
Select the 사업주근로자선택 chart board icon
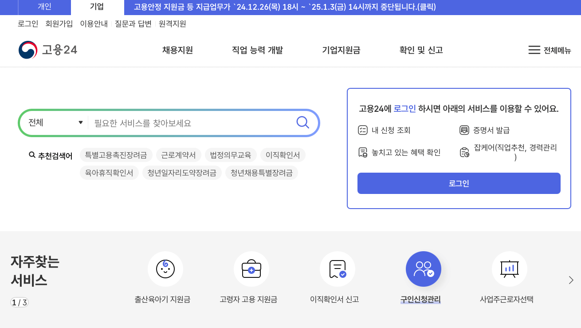click(x=509, y=269)
